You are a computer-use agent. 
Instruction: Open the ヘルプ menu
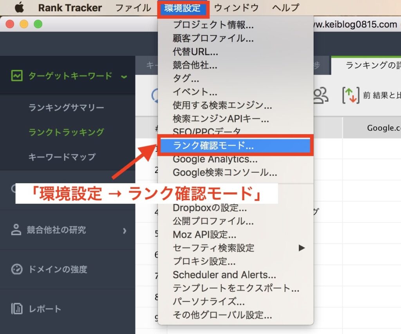tap(285, 8)
